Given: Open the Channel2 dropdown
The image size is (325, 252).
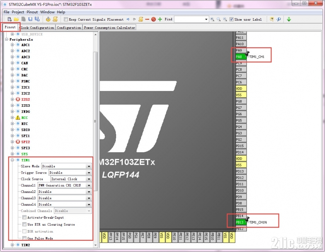Looking at the screenshot, I should pyautogui.click(x=89, y=192).
